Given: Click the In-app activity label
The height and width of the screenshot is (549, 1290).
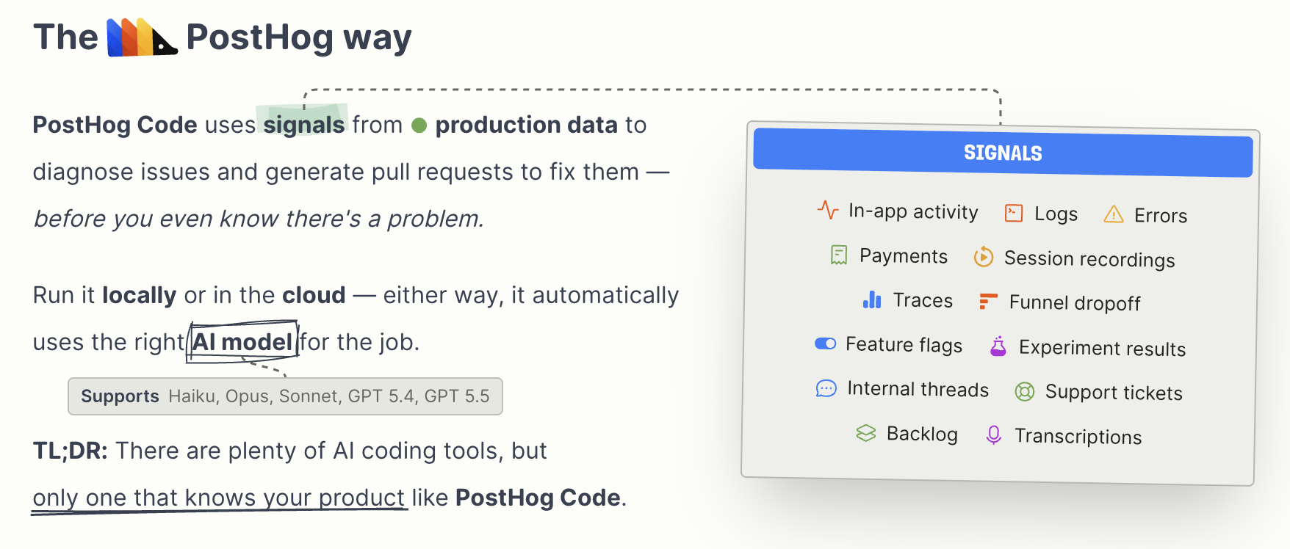Looking at the screenshot, I should click(x=913, y=211).
